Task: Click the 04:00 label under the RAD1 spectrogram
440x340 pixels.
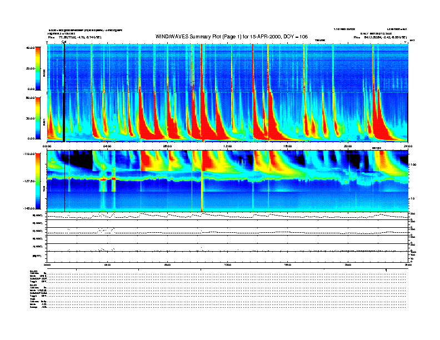Action: [107, 146]
